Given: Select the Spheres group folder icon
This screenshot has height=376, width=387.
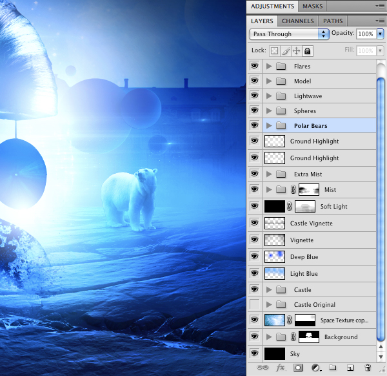Looking at the screenshot, I should coord(281,110).
